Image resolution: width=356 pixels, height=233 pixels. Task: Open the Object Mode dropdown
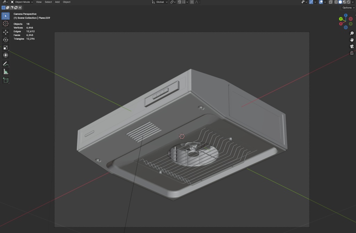pyautogui.click(x=22, y=2)
